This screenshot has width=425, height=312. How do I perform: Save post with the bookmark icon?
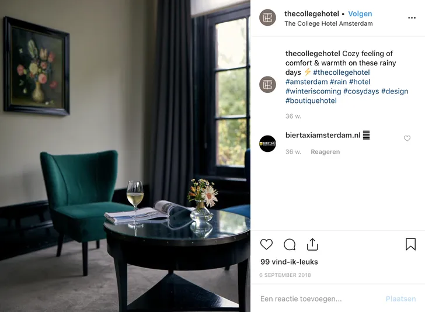pyautogui.click(x=410, y=244)
